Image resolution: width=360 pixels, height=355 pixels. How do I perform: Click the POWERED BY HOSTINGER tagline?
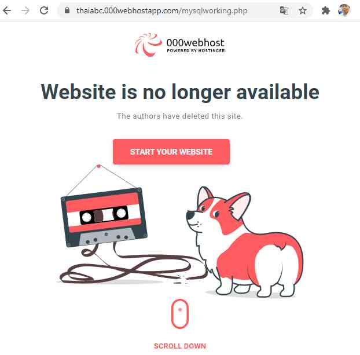tap(196, 50)
